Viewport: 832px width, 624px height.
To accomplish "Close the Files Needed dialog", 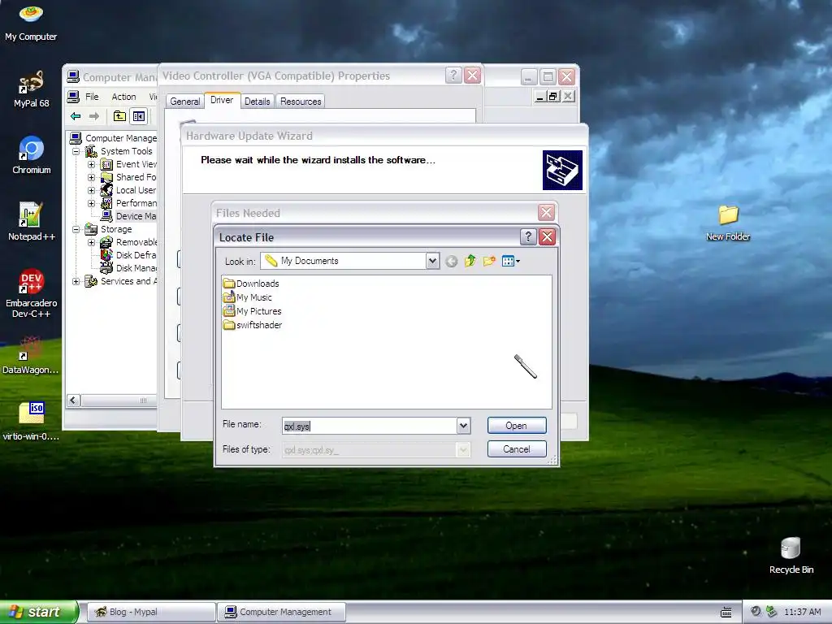I will [546, 213].
